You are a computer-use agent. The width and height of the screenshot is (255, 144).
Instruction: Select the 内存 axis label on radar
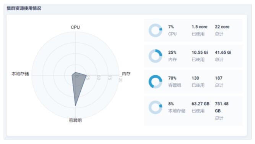pyautogui.click(x=126, y=74)
